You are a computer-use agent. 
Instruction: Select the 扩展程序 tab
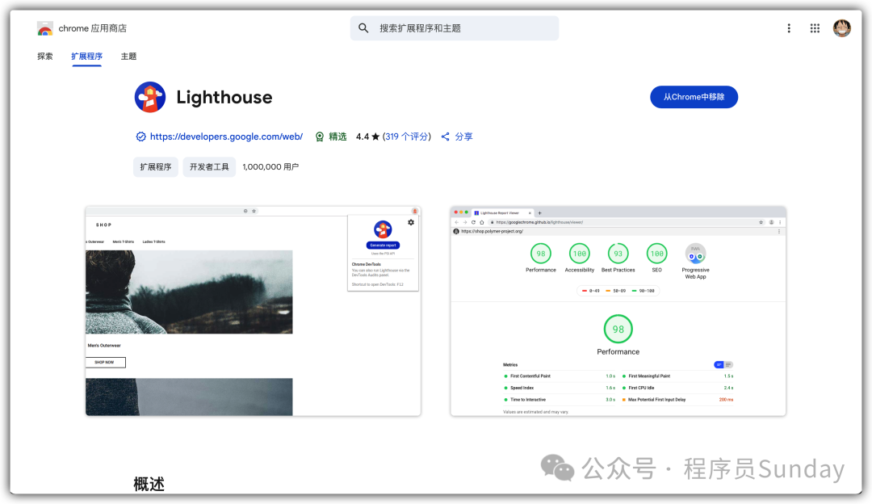tap(86, 57)
